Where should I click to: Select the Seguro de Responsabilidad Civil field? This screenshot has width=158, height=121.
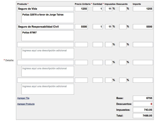pos(45,27)
